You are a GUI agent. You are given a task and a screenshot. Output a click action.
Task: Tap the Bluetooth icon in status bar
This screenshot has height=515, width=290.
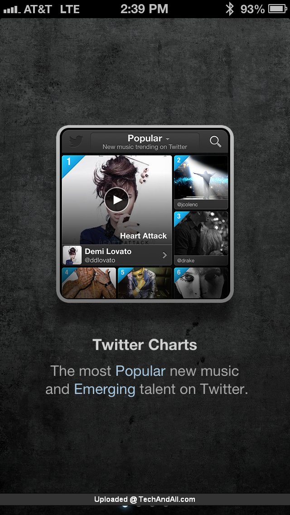point(230,9)
